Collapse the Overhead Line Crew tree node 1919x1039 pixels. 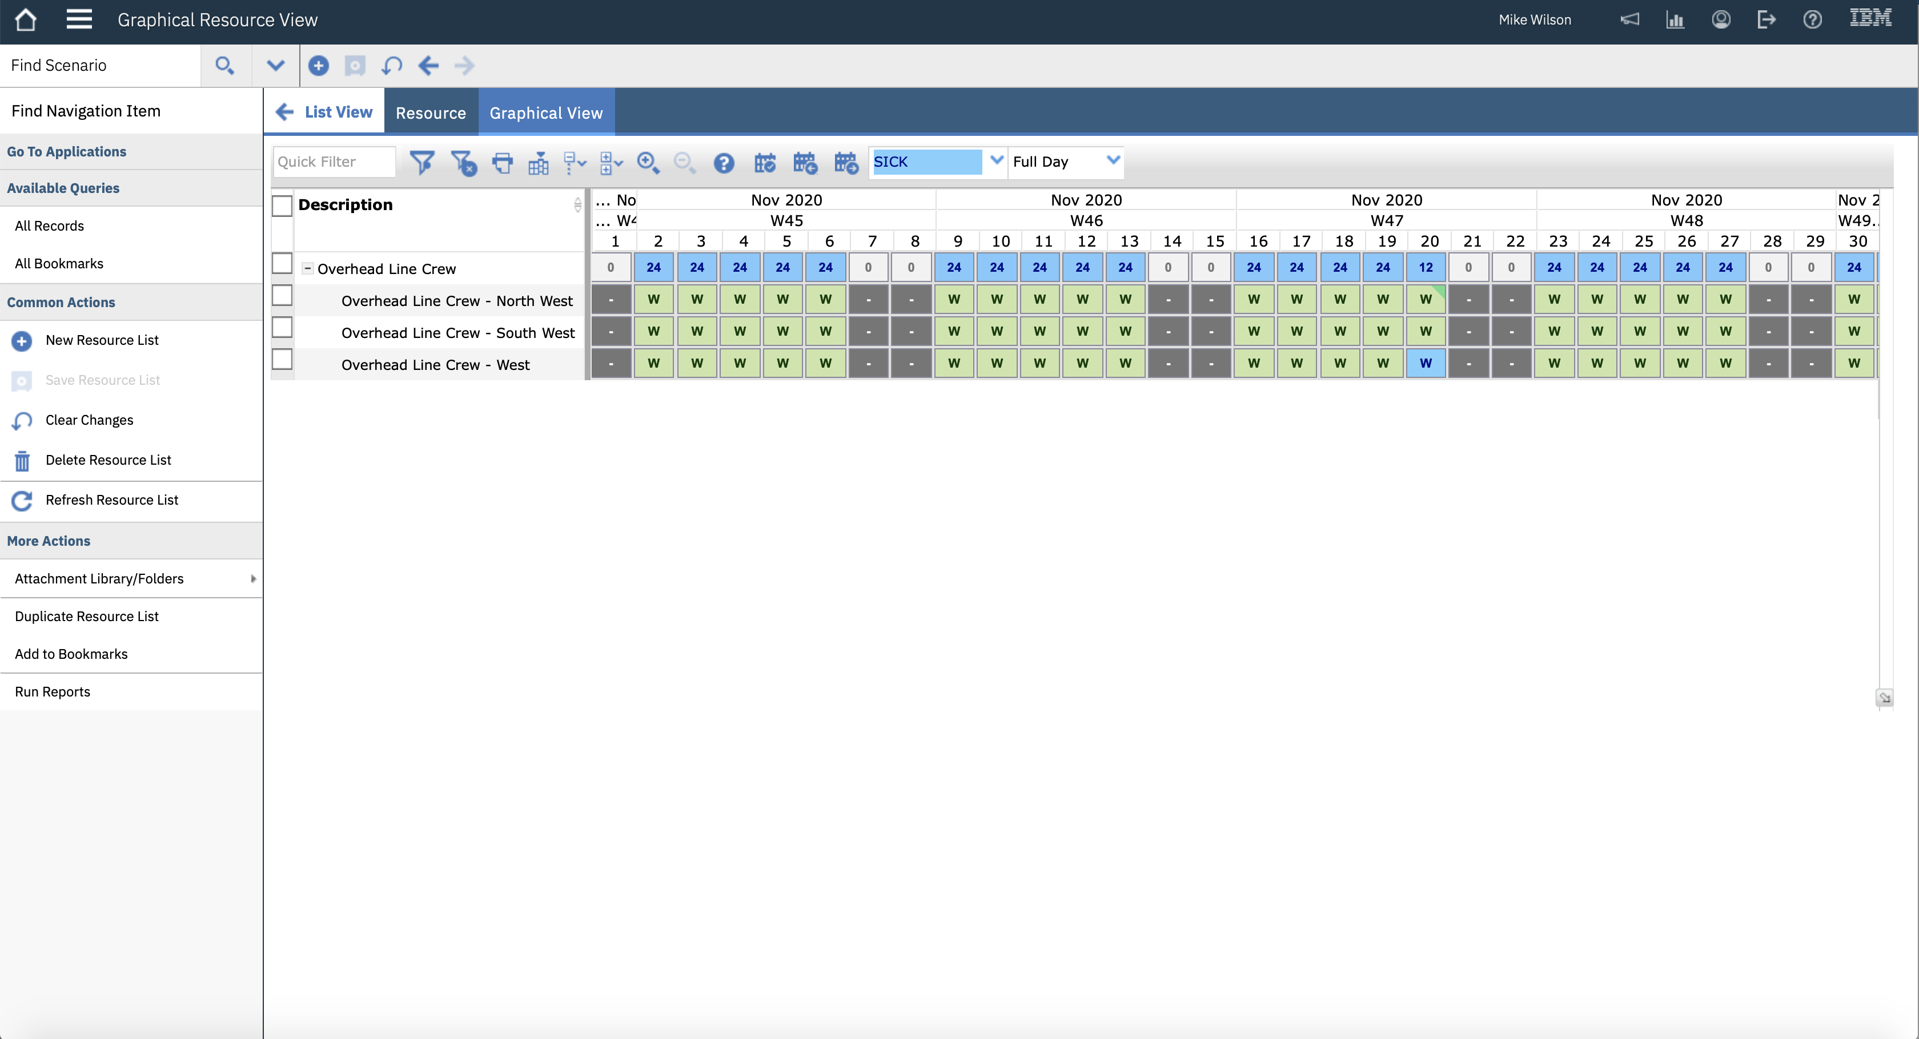(x=307, y=268)
